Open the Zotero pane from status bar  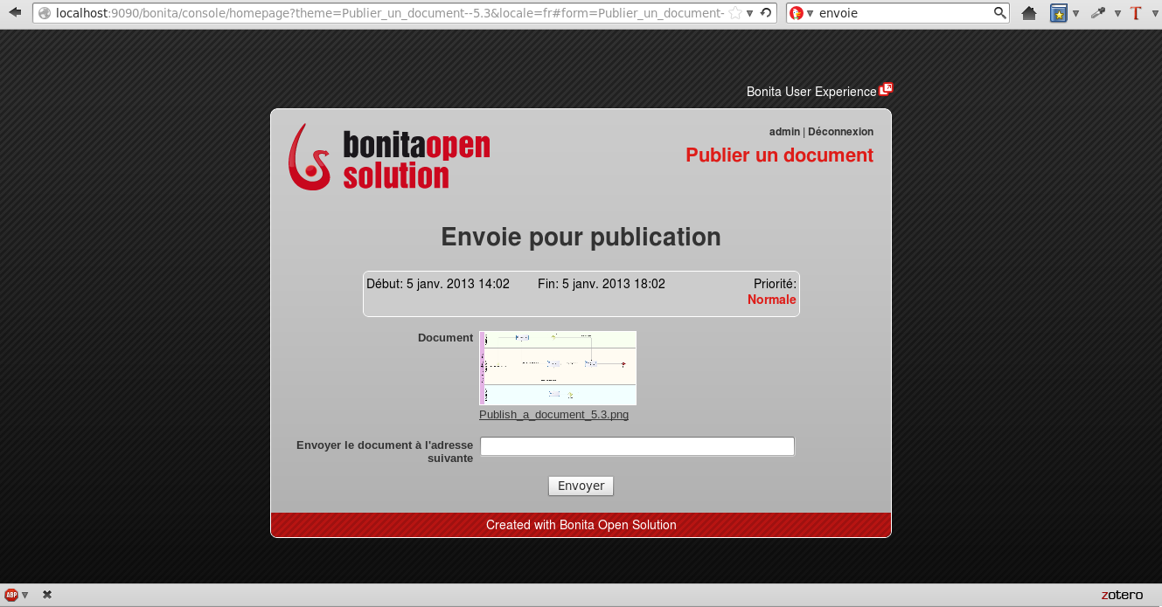1122,595
